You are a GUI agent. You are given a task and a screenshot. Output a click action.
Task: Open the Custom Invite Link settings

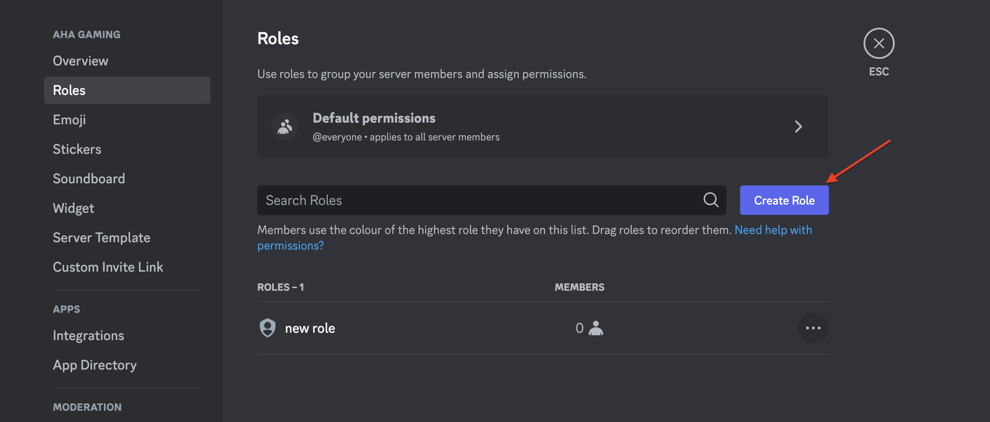click(108, 266)
